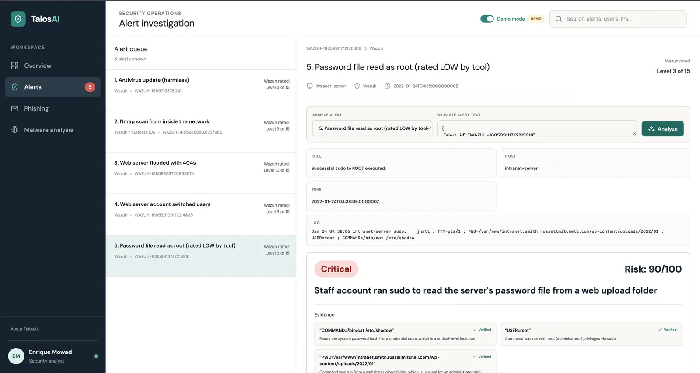
Task: Click the COMMAND=/bin/cat /etc/shadow evidence card
Action: tap(405, 335)
